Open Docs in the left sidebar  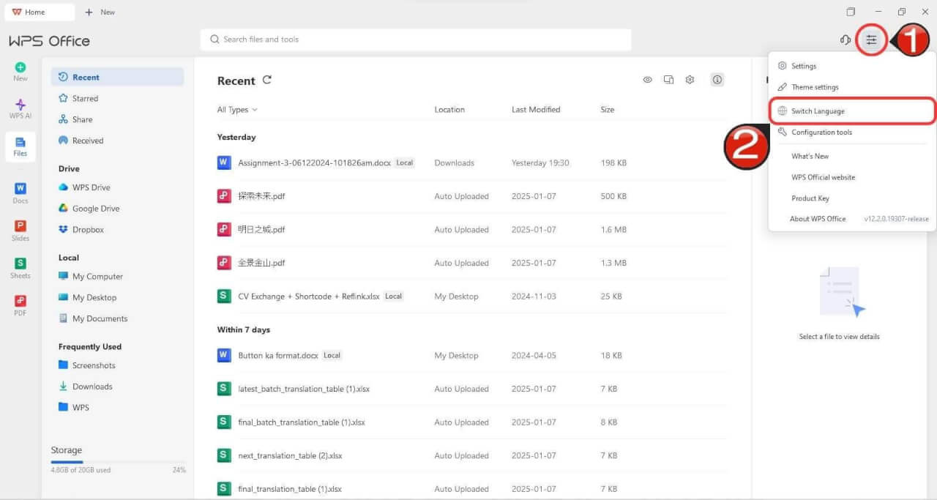click(x=20, y=193)
